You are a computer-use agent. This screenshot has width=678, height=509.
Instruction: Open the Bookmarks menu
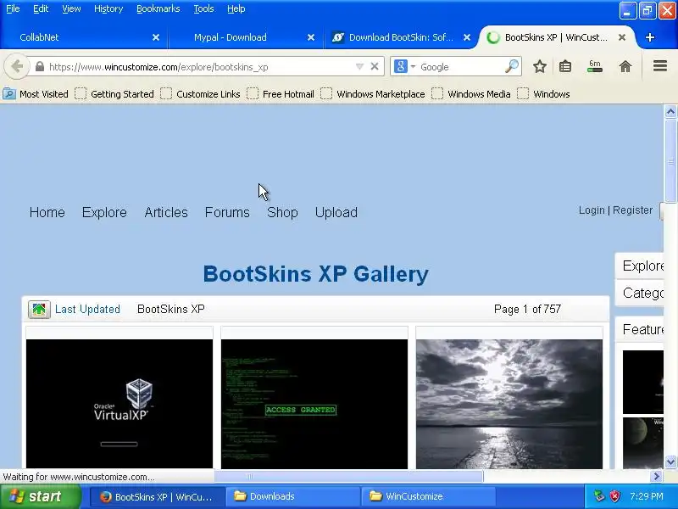tap(158, 8)
